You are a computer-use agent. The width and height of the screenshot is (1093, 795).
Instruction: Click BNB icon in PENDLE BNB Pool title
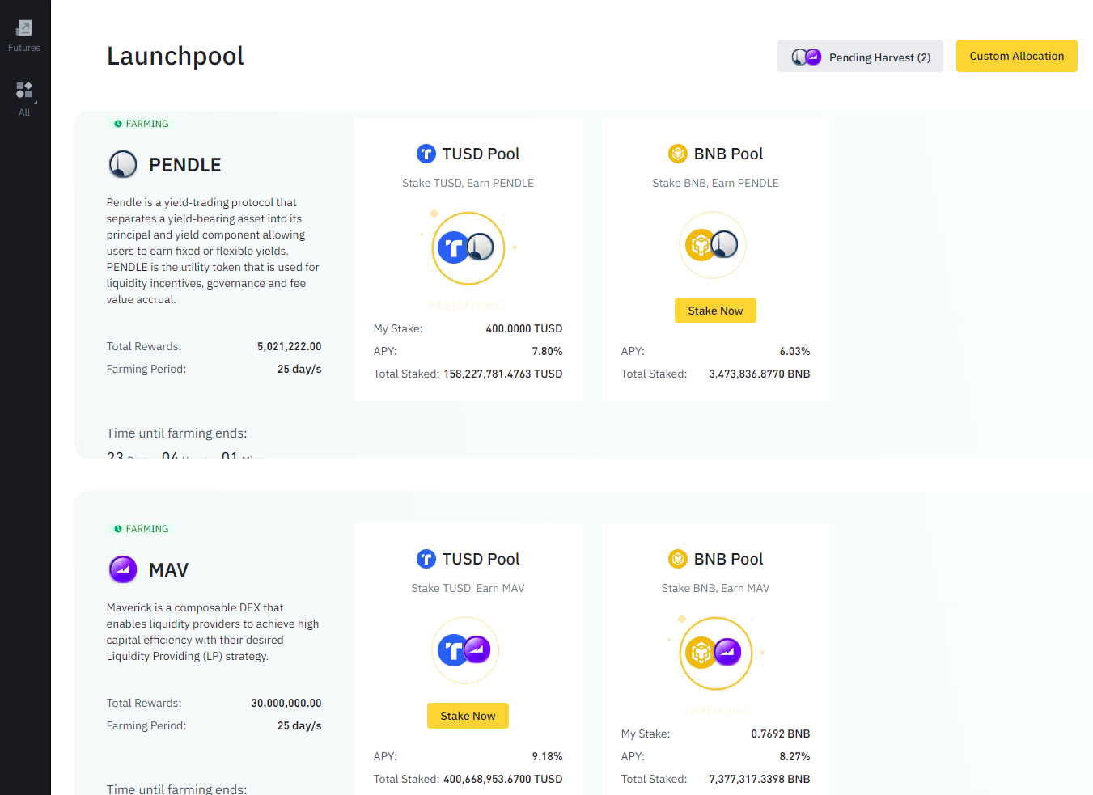pos(677,154)
